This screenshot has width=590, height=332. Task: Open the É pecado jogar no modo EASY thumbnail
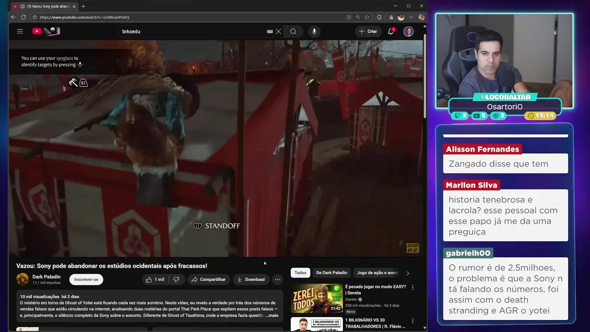click(317, 298)
